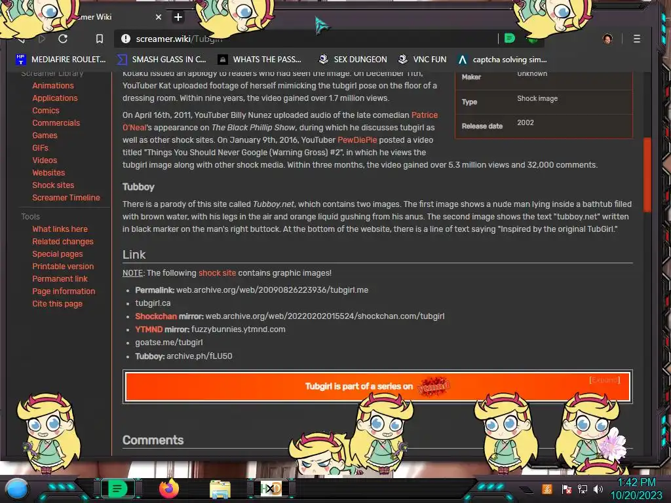Open Shock sites in the sidebar
This screenshot has height=503, width=671.
point(53,185)
